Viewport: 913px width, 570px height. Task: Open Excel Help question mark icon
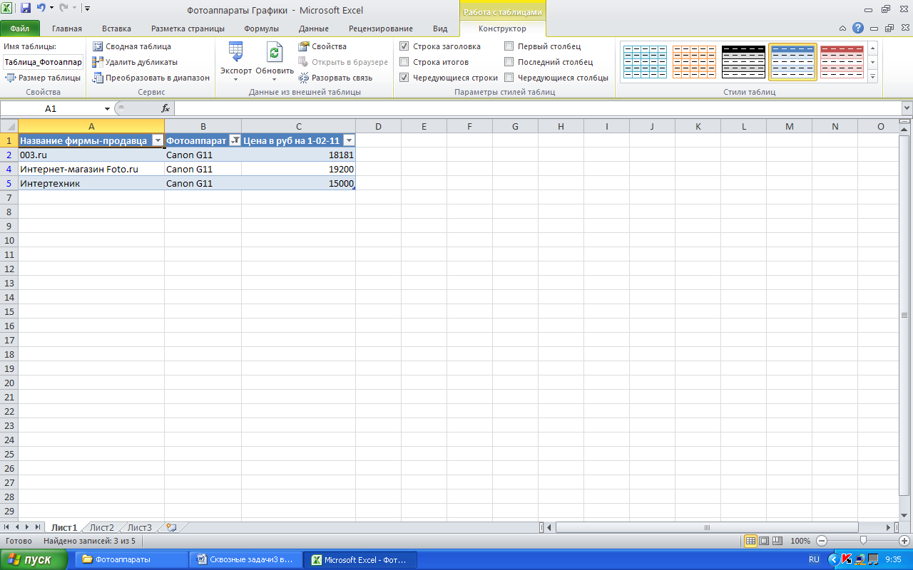point(858,28)
